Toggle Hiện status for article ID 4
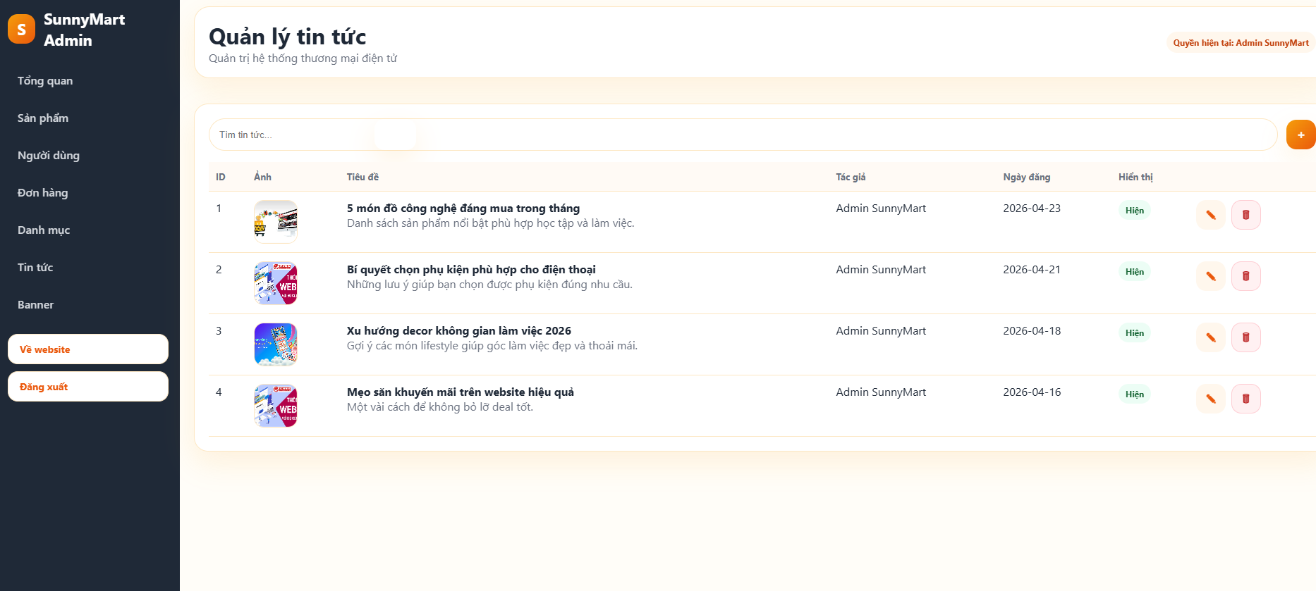The height and width of the screenshot is (591, 1316). (1134, 394)
